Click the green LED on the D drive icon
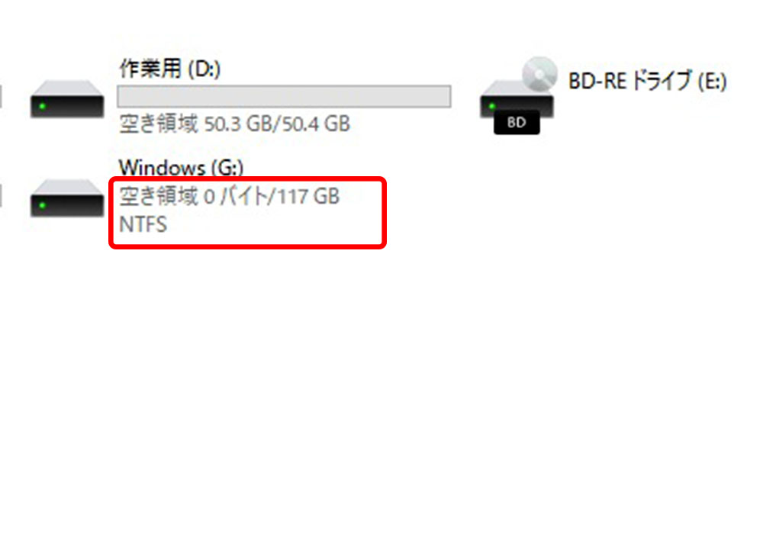The width and height of the screenshot is (763, 540). point(42,106)
